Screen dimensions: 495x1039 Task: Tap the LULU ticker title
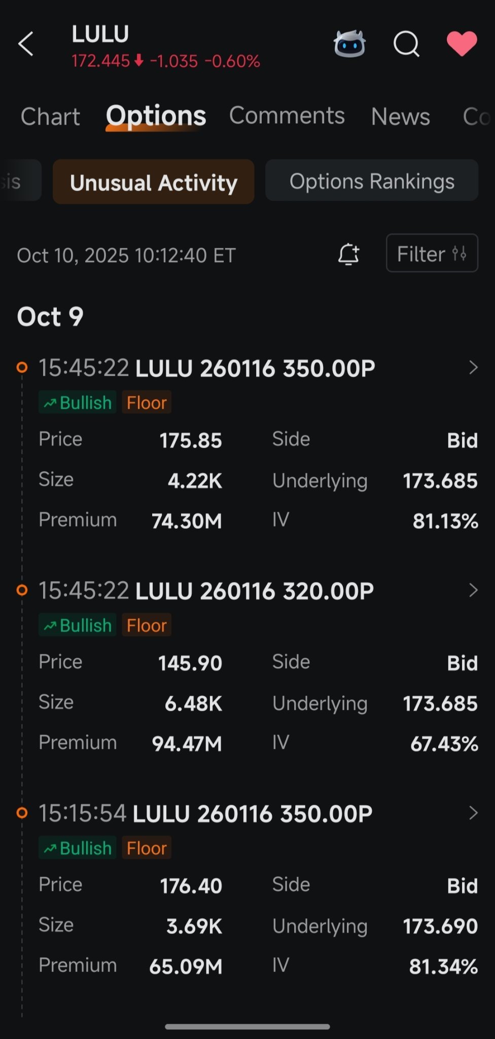(x=100, y=34)
